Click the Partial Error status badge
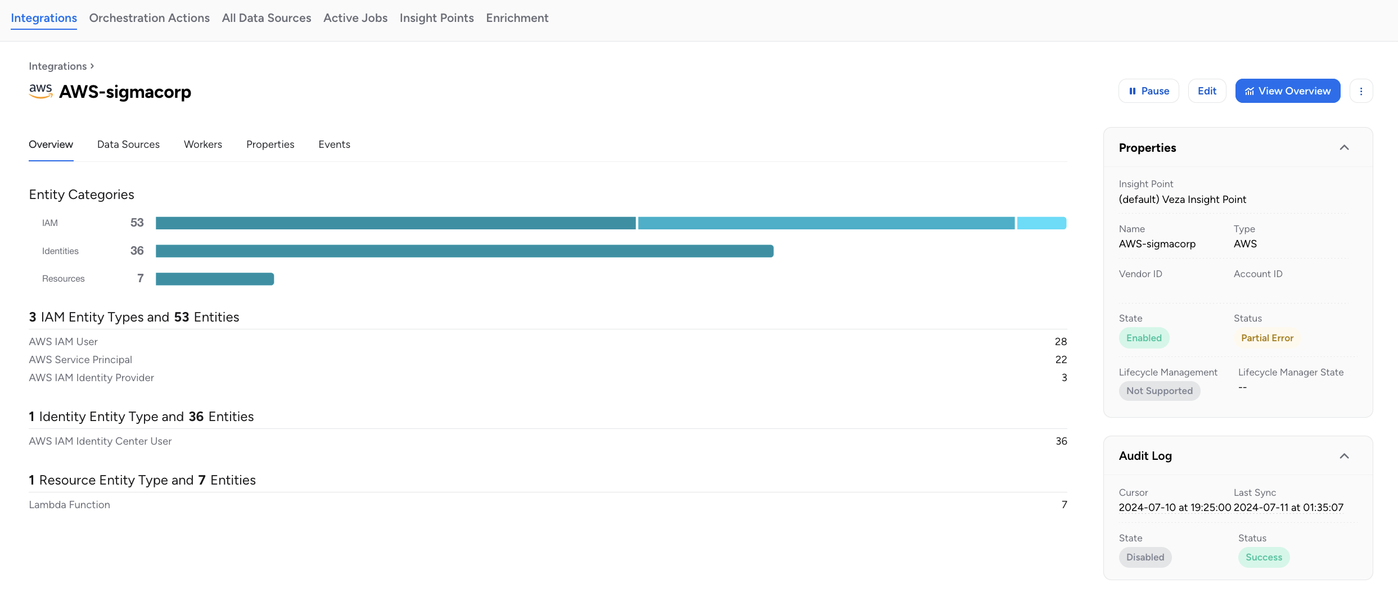Screen dimensions: 1398x606 click(1267, 338)
